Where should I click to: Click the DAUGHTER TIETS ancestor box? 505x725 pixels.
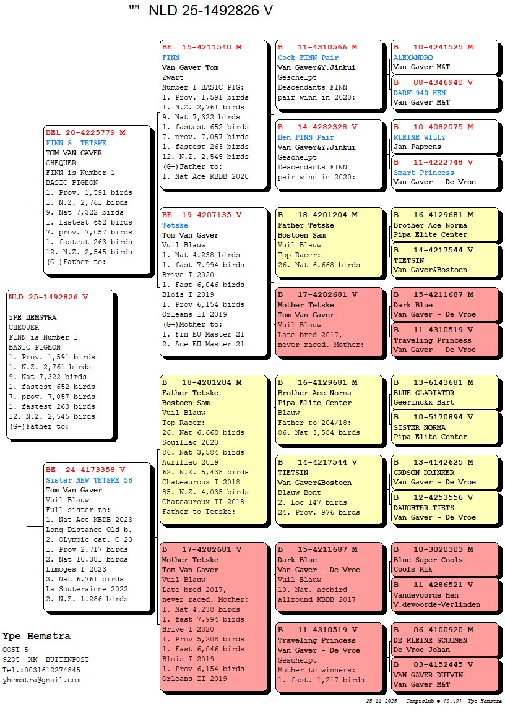click(x=444, y=507)
